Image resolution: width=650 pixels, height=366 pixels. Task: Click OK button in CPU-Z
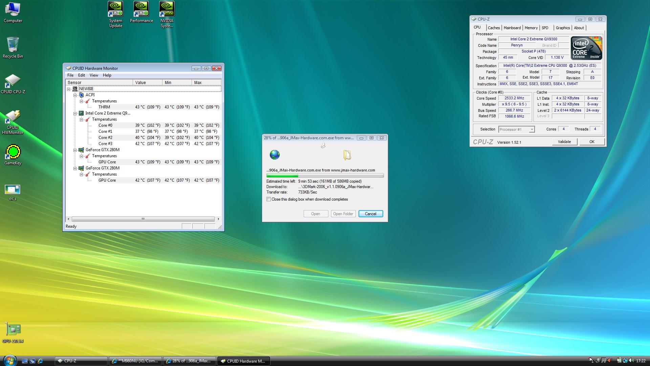592,142
